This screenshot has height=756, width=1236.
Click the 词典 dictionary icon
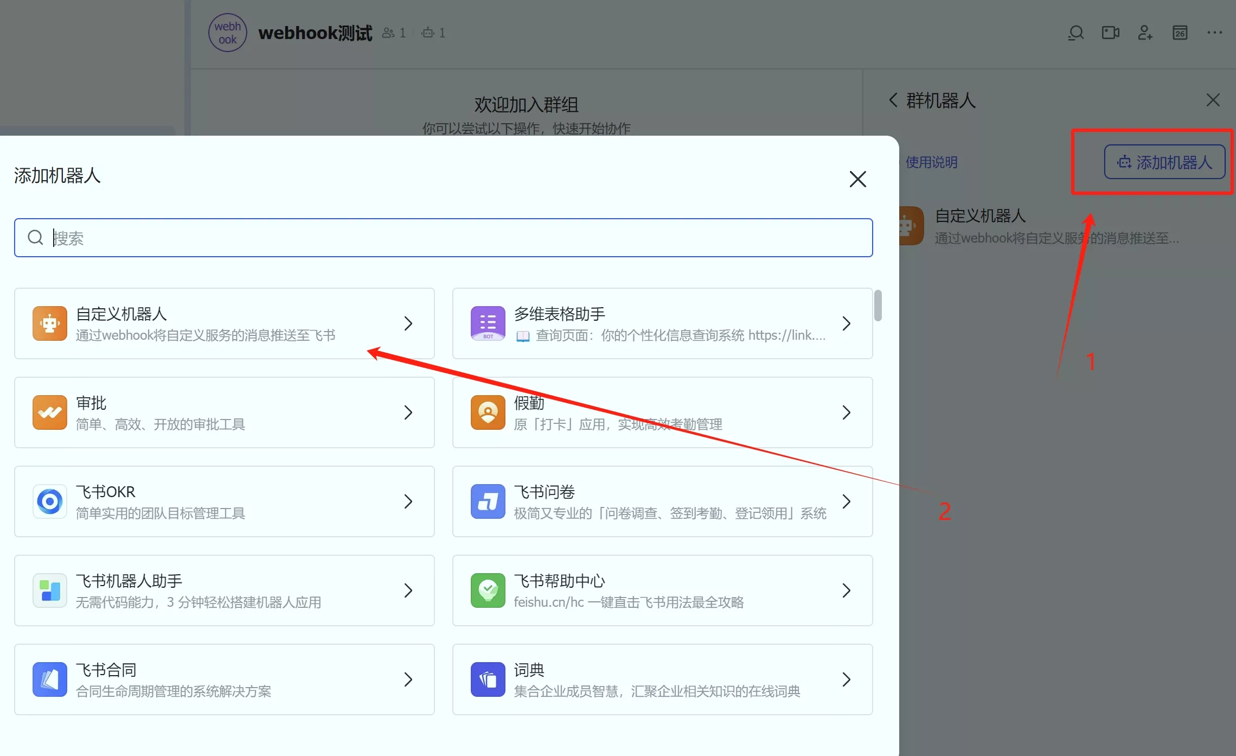tap(488, 679)
